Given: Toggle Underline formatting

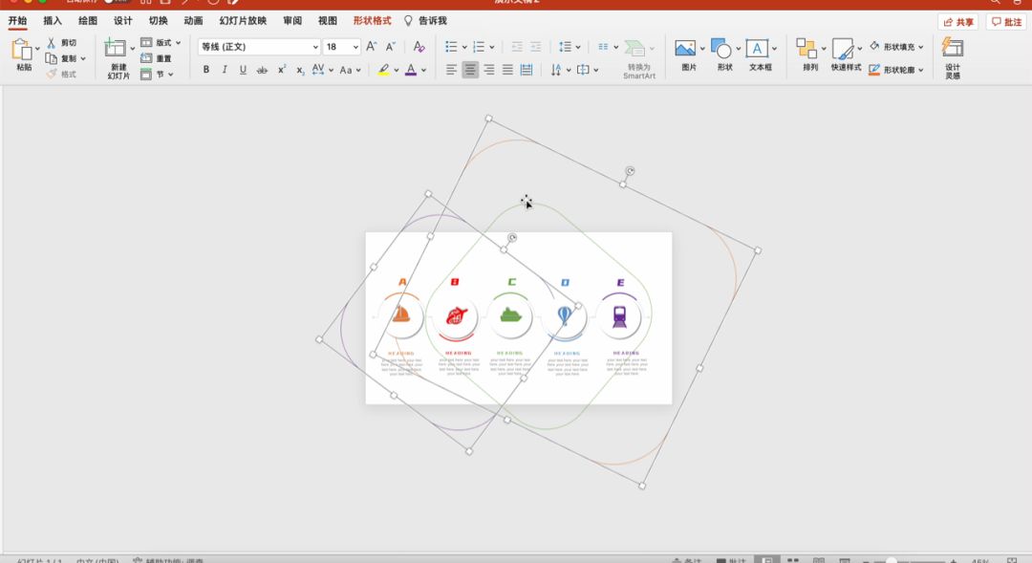Looking at the screenshot, I should [x=243, y=69].
